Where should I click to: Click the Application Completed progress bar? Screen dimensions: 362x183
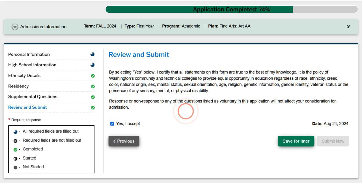pyautogui.click(x=231, y=9)
